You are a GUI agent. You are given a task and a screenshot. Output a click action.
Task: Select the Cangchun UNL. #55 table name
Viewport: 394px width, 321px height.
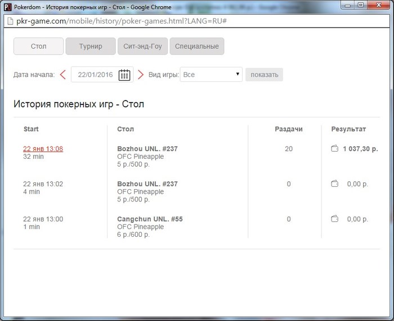(x=150, y=219)
